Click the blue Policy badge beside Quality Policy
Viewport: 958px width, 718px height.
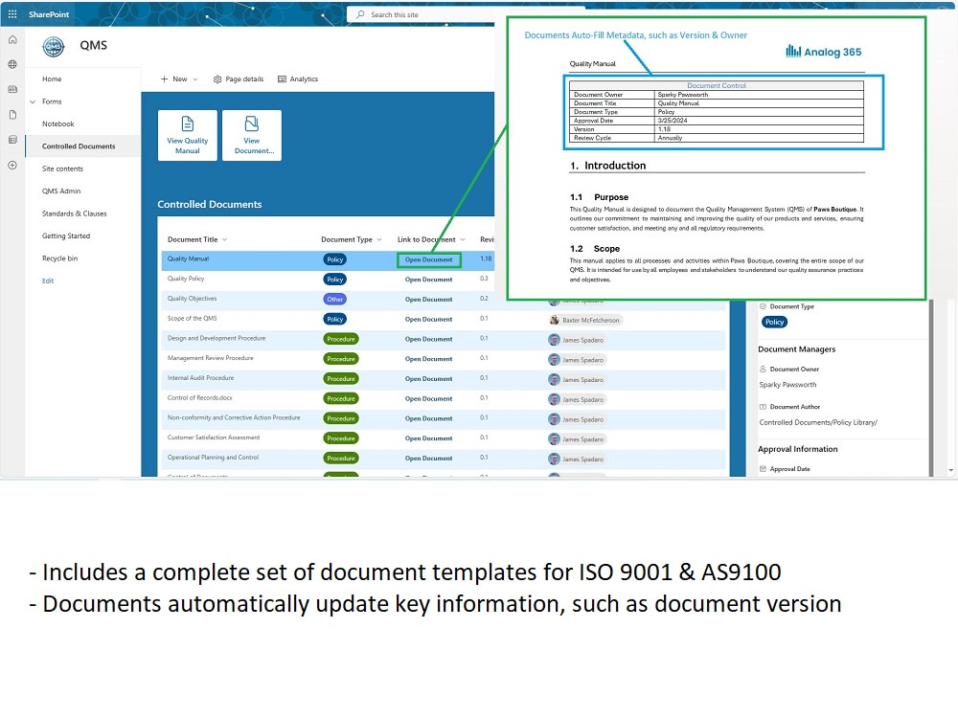point(335,279)
